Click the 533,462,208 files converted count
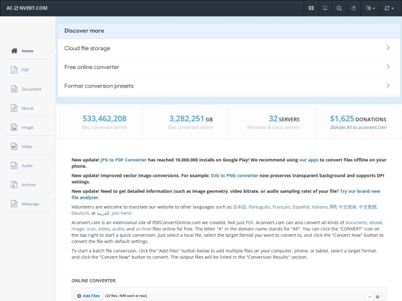Screen dimensions: 402x301 point(105,118)
